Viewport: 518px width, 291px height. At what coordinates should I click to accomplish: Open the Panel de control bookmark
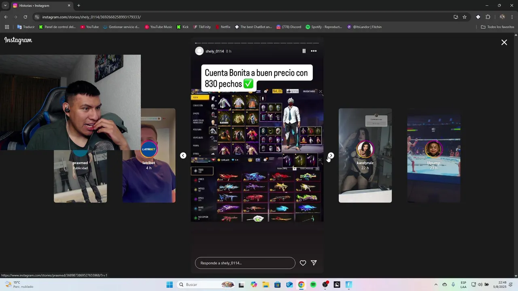[x=57, y=27]
